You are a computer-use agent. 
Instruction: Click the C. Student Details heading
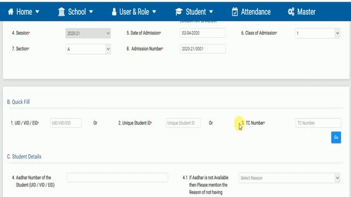click(x=24, y=157)
